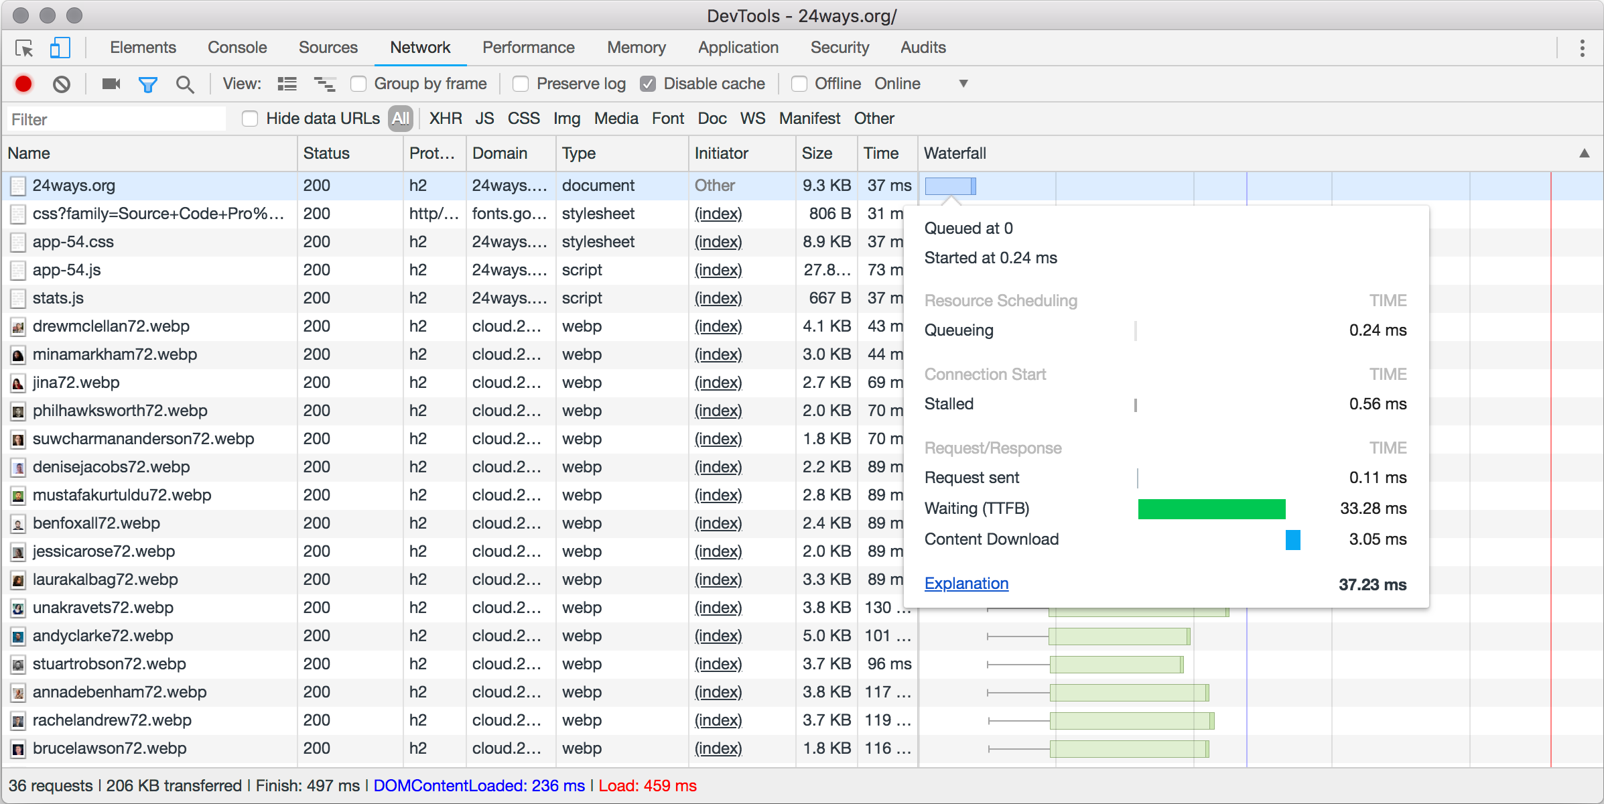Click the (index) initiator link for stats.js
Image resolution: width=1604 pixels, height=804 pixels.
coord(718,298)
